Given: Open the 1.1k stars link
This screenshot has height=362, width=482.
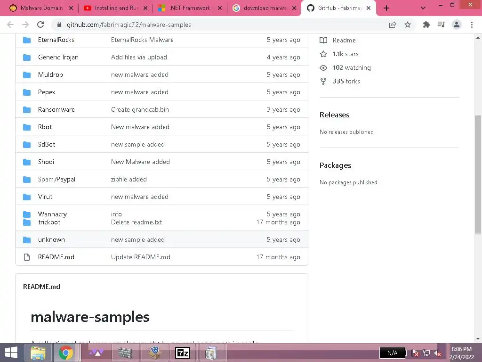Looking at the screenshot, I should tap(345, 54).
